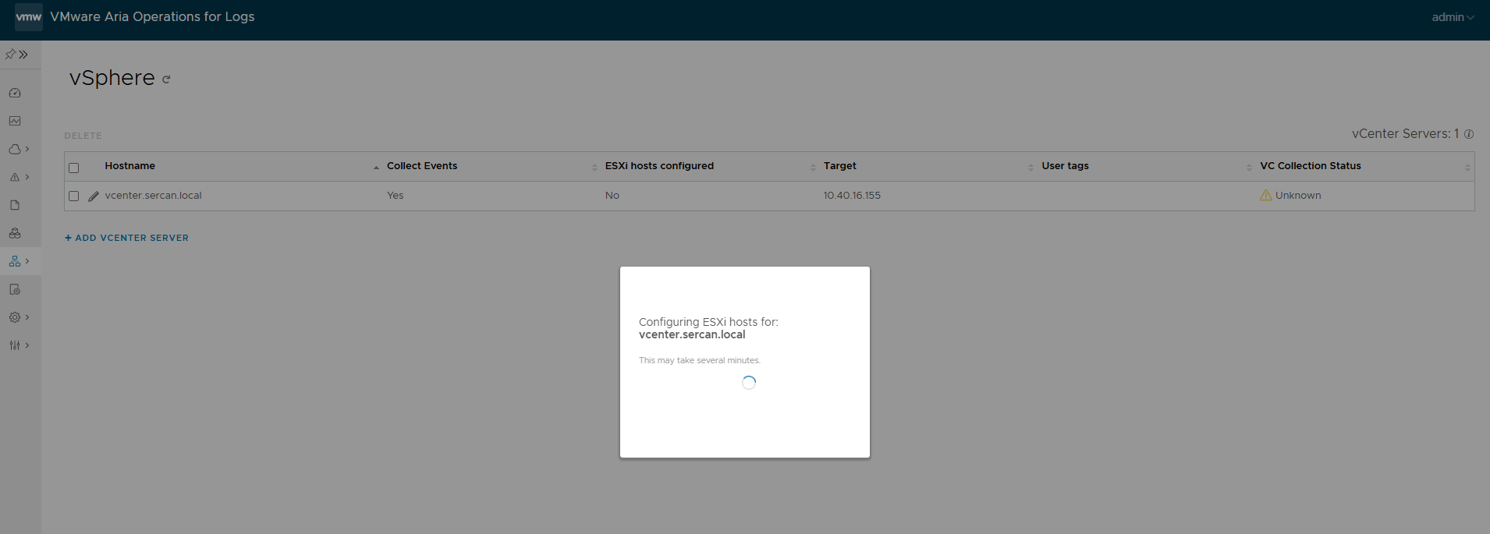The width and height of the screenshot is (1490, 534).
Task: Click the vcenter.sercan.local hostname cell
Action: (153, 196)
